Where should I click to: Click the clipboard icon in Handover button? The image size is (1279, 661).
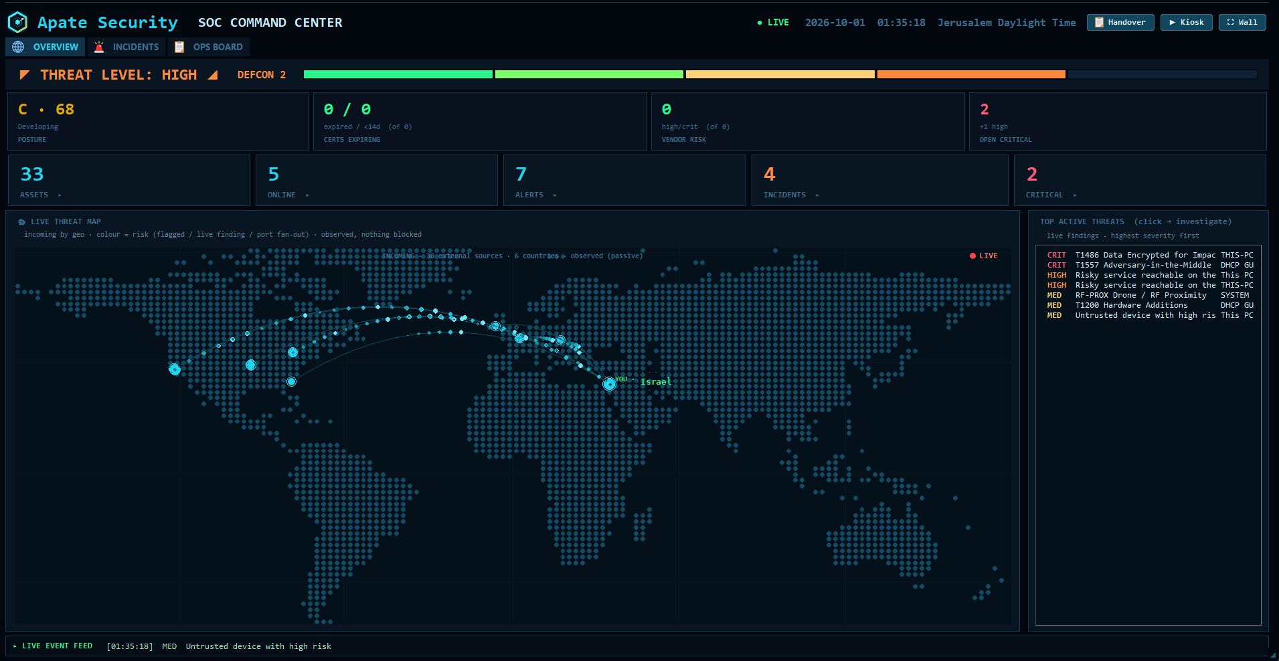pos(1099,22)
